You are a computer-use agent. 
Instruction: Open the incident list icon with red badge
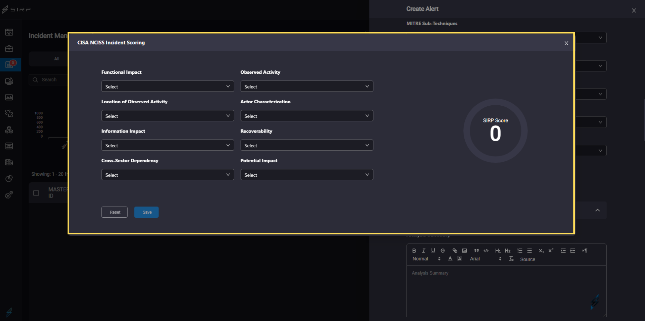point(10,65)
